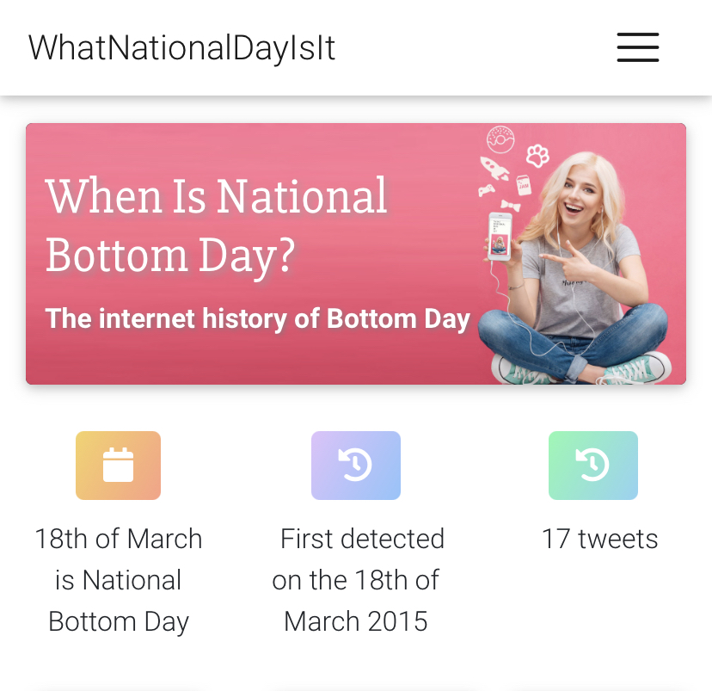The width and height of the screenshot is (712, 691).
Task: Click 'When Is National Bottom Day?' heading
Action: (x=216, y=225)
